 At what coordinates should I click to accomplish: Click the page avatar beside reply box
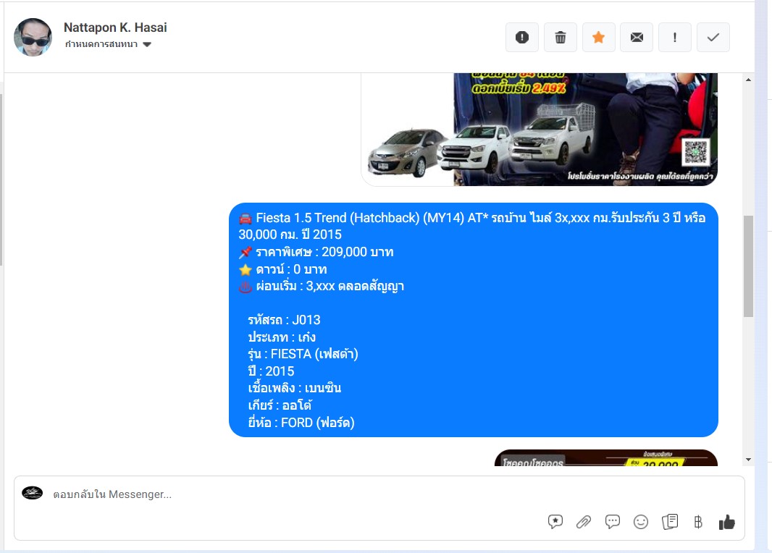[33, 493]
